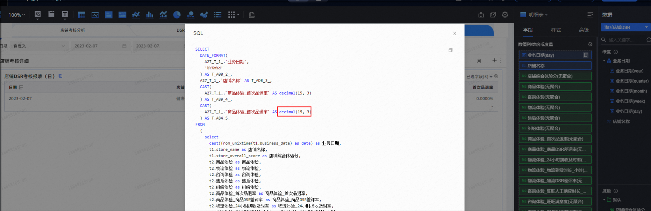Add a map chart from the toolbar
651x211 pixels.
204,15
